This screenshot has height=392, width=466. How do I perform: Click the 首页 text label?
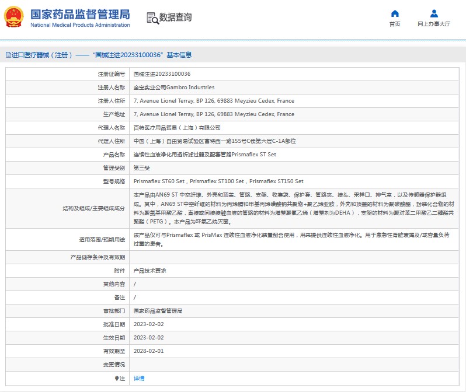pyautogui.click(x=395, y=24)
